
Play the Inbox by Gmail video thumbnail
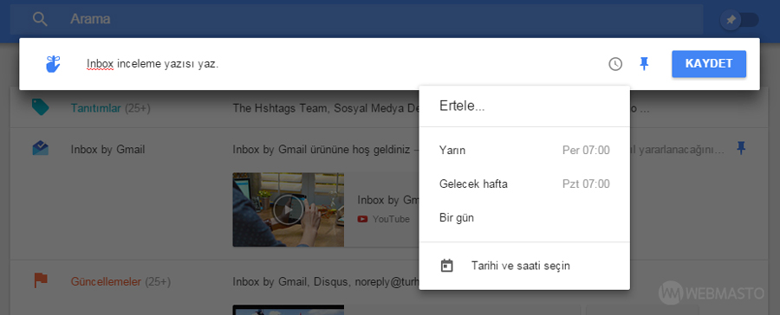click(x=288, y=209)
